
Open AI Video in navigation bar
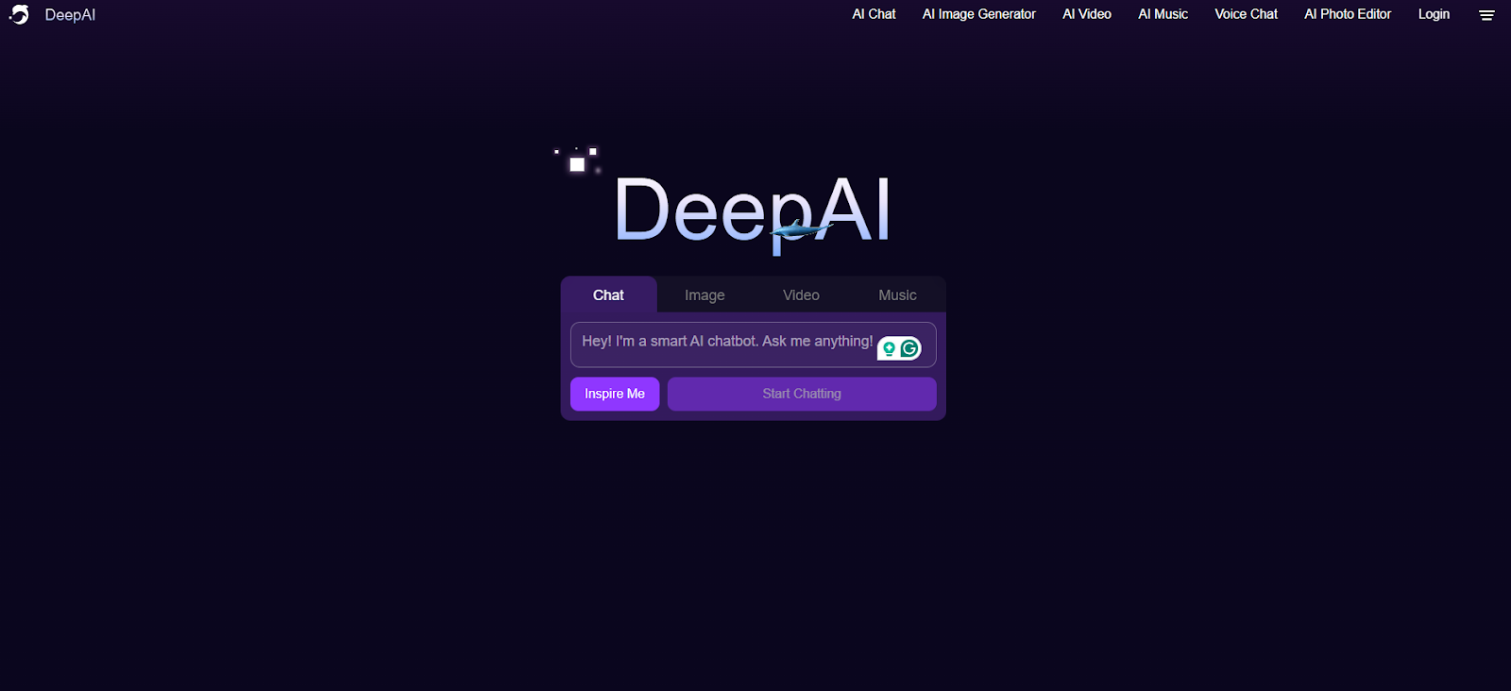pyautogui.click(x=1087, y=14)
